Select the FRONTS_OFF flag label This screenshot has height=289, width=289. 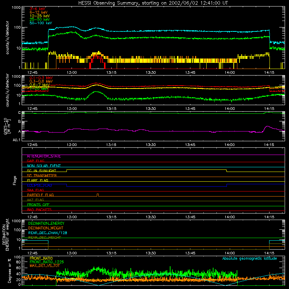38,205
